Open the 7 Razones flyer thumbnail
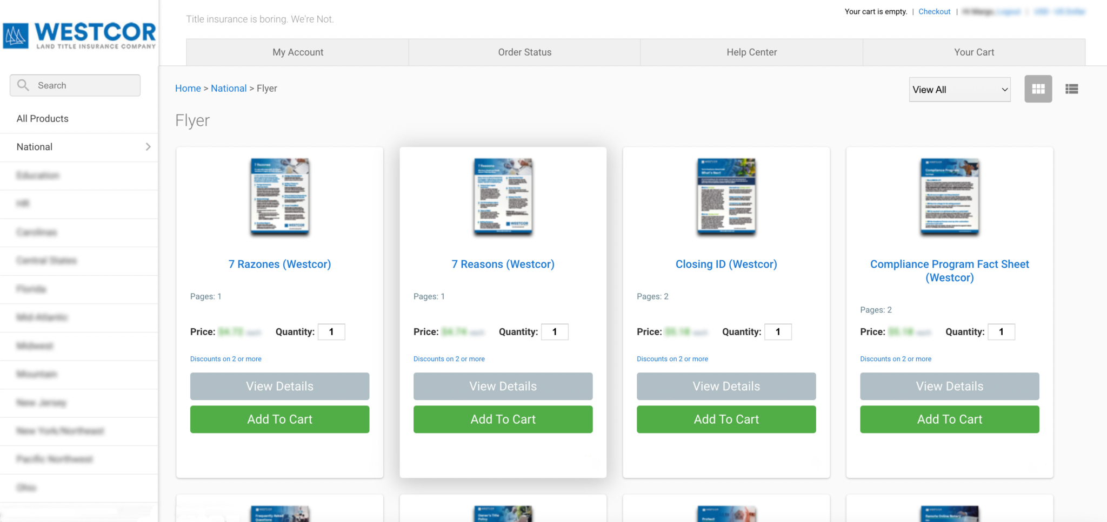Image resolution: width=1107 pixels, height=522 pixels. coord(279,197)
